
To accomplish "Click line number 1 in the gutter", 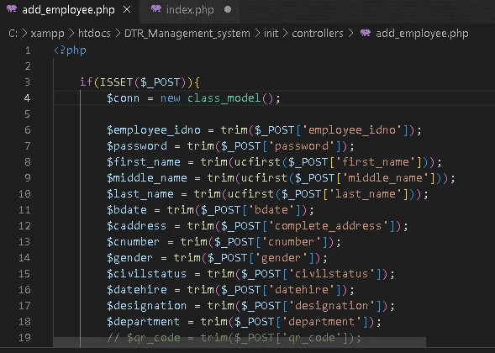I will coord(28,50).
